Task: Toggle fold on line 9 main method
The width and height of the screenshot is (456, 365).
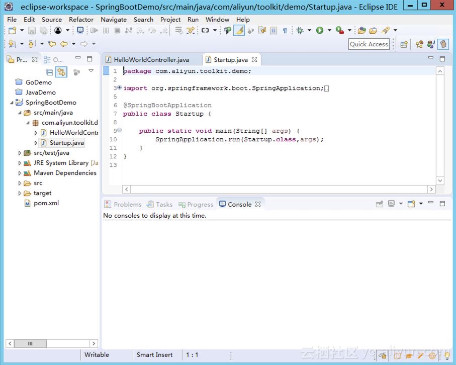Action: pyautogui.click(x=120, y=130)
